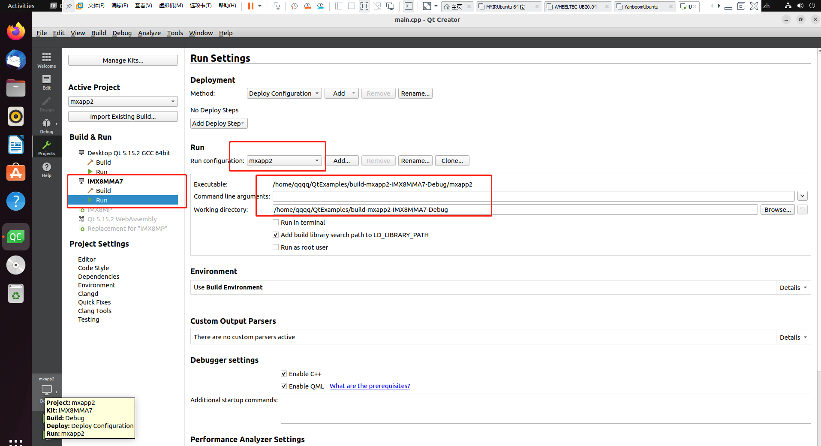
Task: Click the Command line arguments field
Action: (533, 196)
